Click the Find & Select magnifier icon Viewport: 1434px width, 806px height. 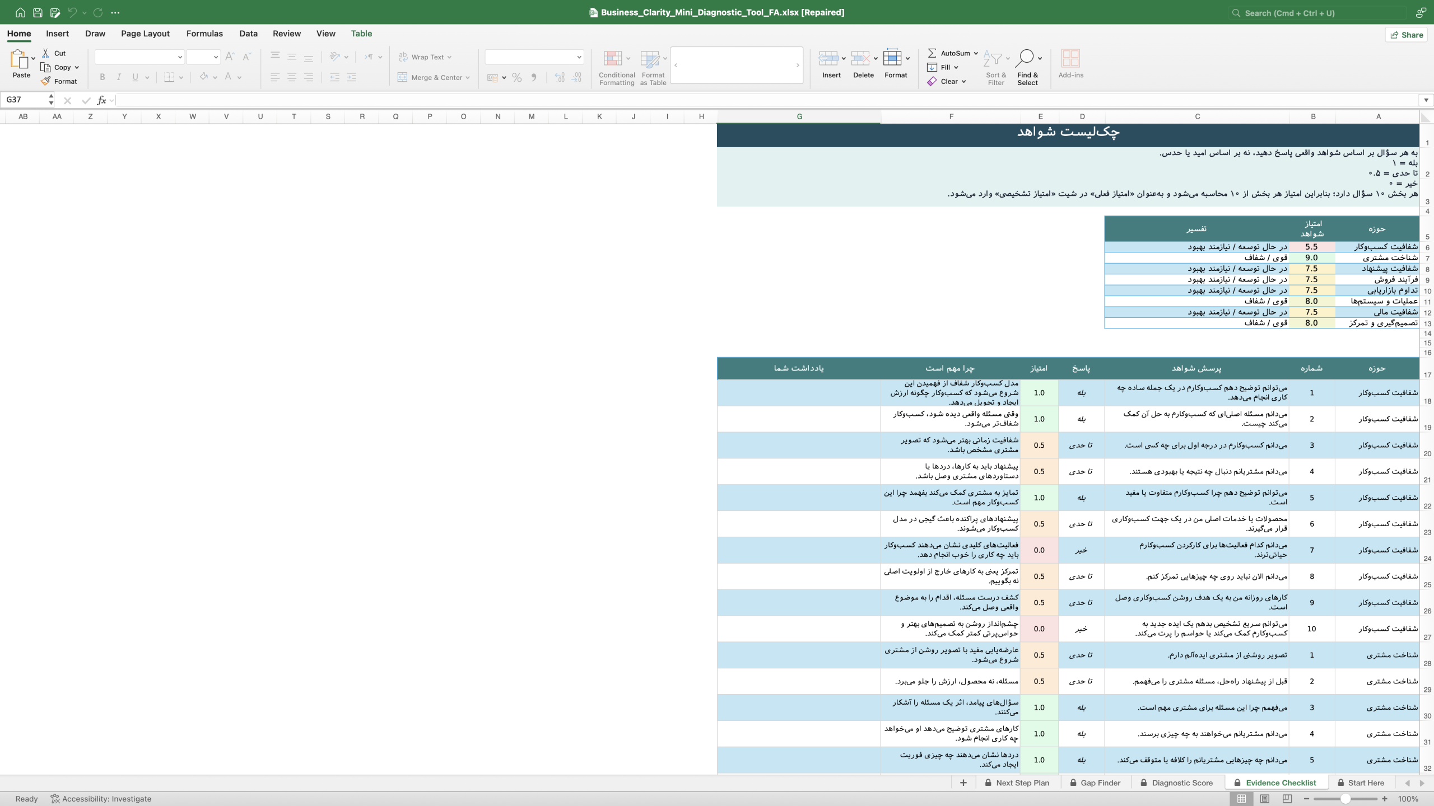click(x=1025, y=58)
